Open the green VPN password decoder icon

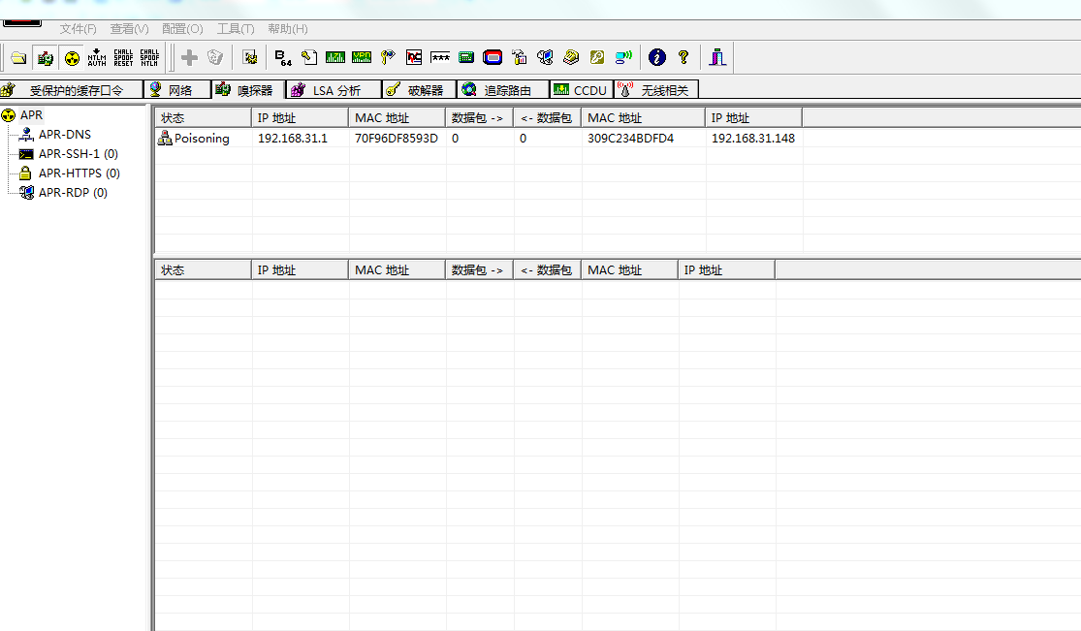[x=362, y=58]
